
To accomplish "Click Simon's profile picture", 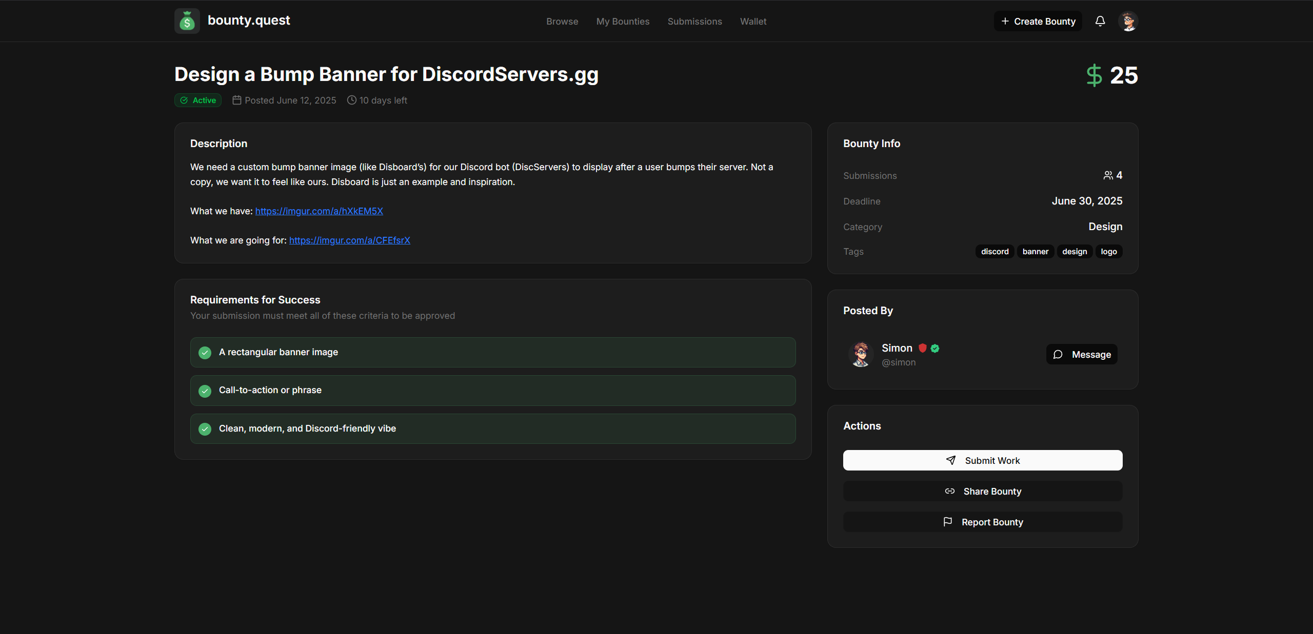I will (861, 354).
